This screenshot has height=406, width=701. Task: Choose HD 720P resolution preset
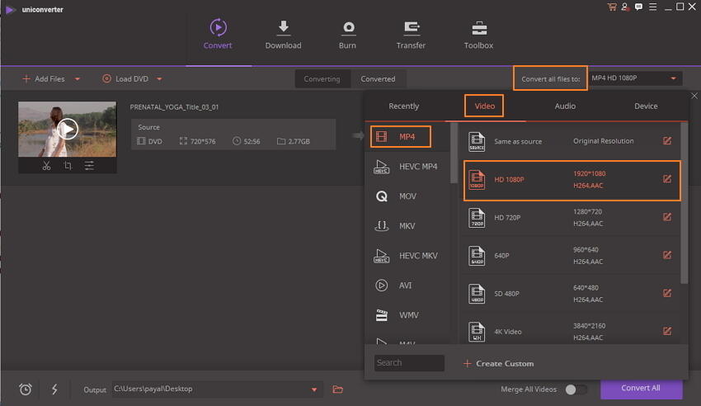click(x=572, y=218)
